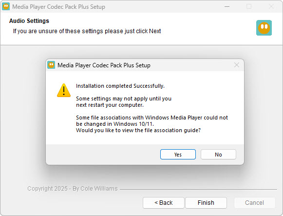Click 'If you are unsure of these settings' text
This screenshot has height=216, width=283.
[58, 31]
